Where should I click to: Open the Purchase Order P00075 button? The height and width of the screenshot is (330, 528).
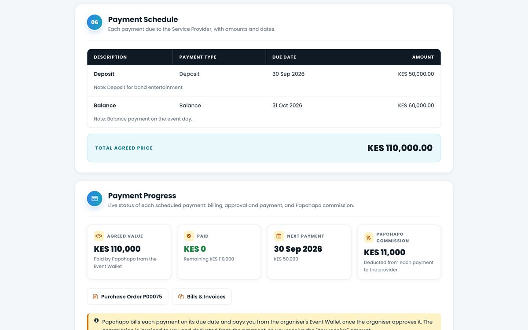[x=128, y=297]
